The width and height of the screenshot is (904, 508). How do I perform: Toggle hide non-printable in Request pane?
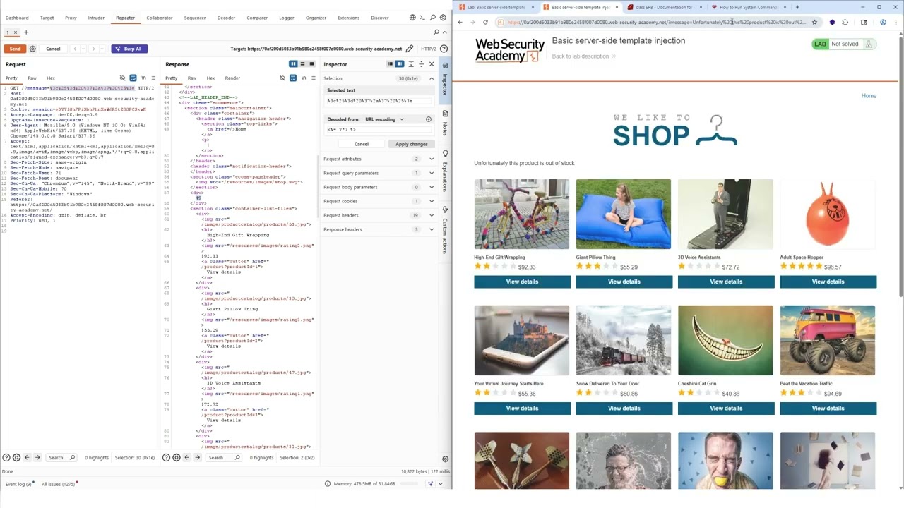tap(123, 78)
